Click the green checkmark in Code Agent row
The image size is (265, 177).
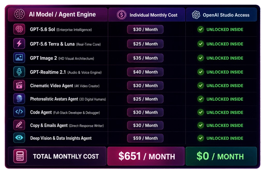(x=201, y=112)
